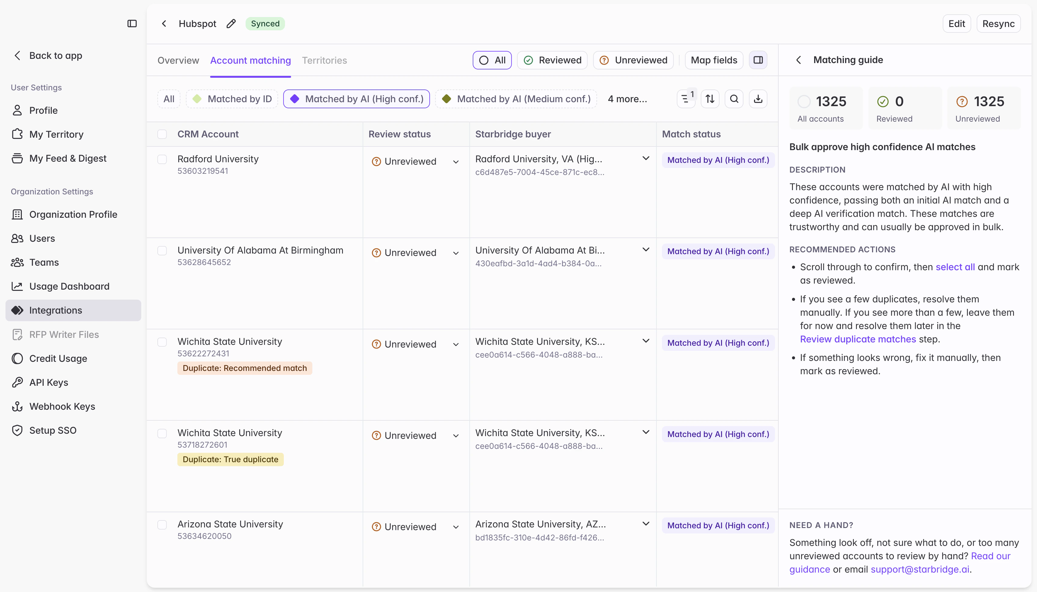This screenshot has height=592, width=1037.
Task: Open Users settings
Action: coord(73,238)
